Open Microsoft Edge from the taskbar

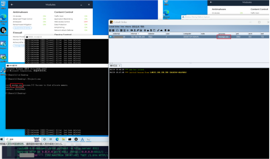point(57,139)
